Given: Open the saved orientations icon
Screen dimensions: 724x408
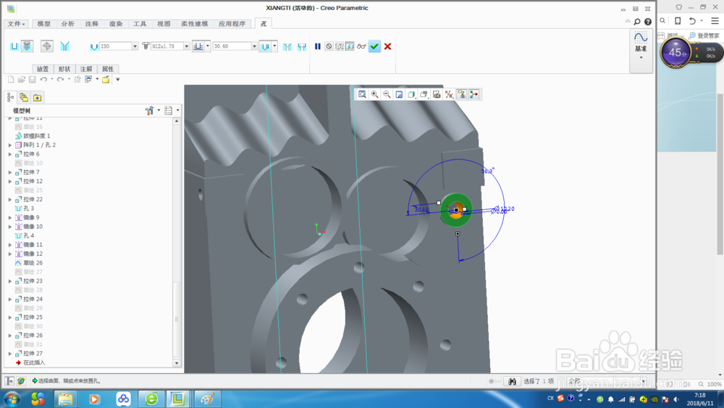Looking at the screenshot, I should 424,94.
